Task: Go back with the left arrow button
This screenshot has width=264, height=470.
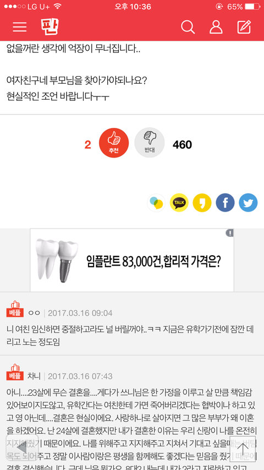Action: 22,448
